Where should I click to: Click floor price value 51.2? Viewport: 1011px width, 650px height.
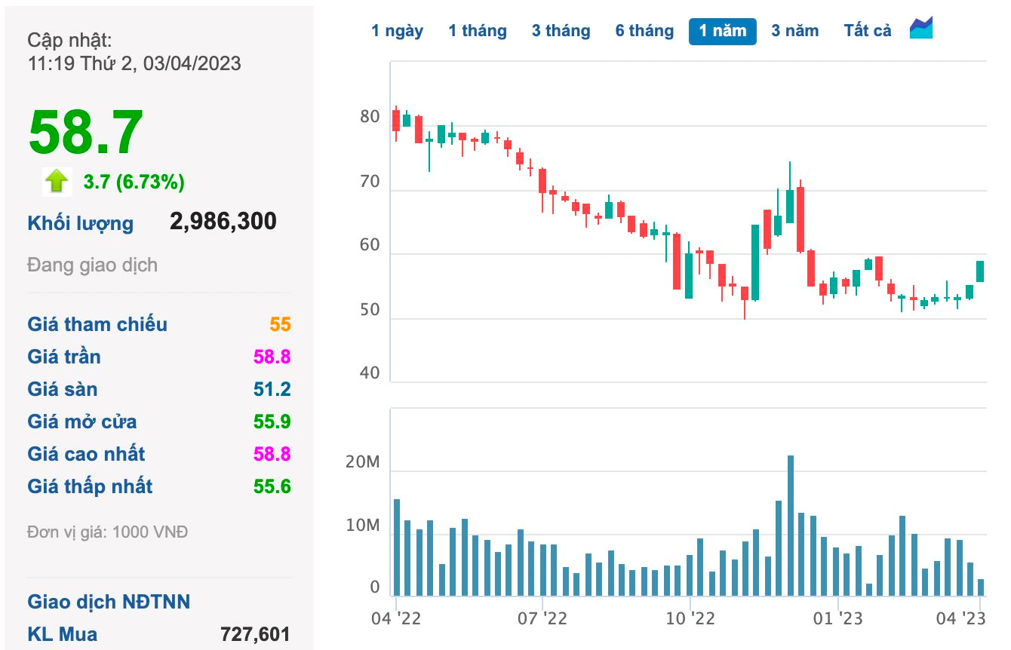(x=272, y=390)
